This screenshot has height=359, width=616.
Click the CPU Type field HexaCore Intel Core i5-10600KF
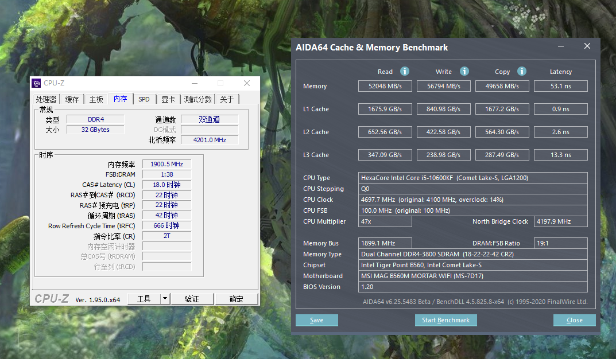(472, 178)
